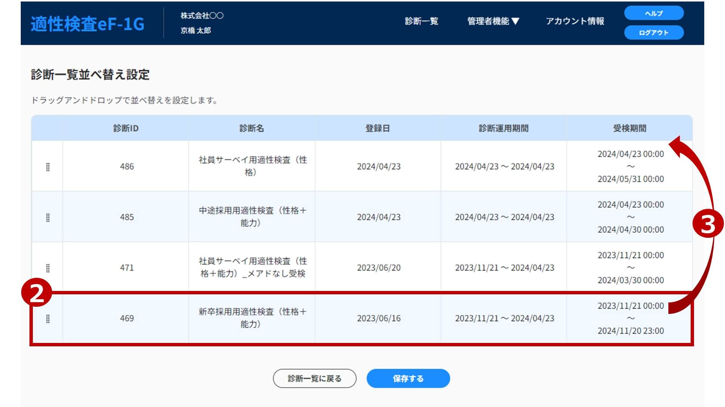
Task: Click the drag handle for diagnosis 471
Action: tap(48, 268)
